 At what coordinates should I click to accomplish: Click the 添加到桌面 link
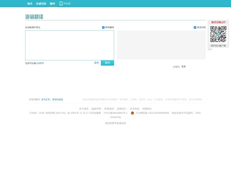click(x=57, y=99)
